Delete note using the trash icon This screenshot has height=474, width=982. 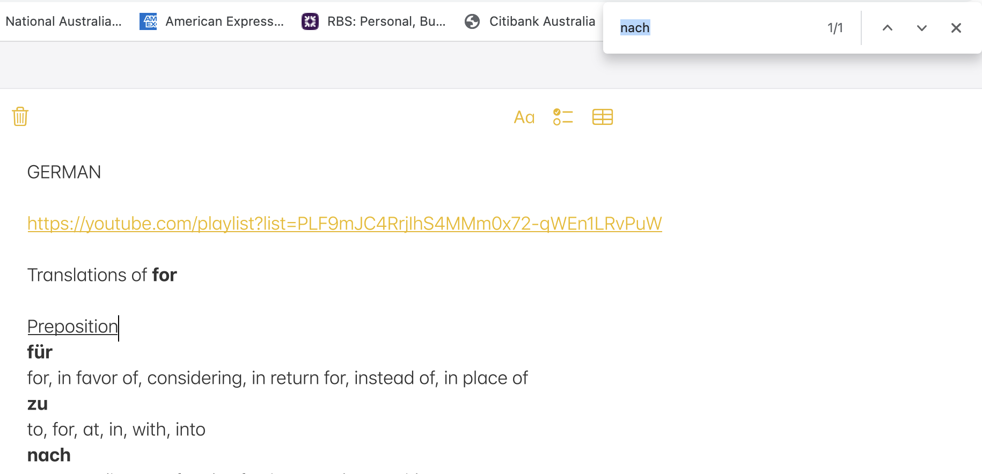20,116
